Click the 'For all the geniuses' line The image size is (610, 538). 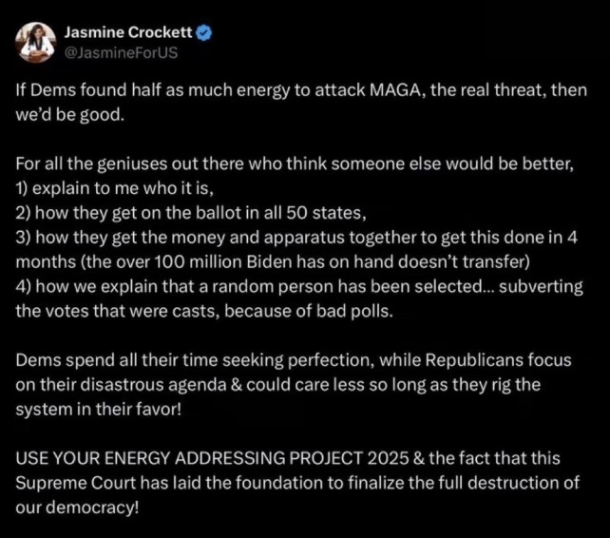pyautogui.click(x=295, y=163)
